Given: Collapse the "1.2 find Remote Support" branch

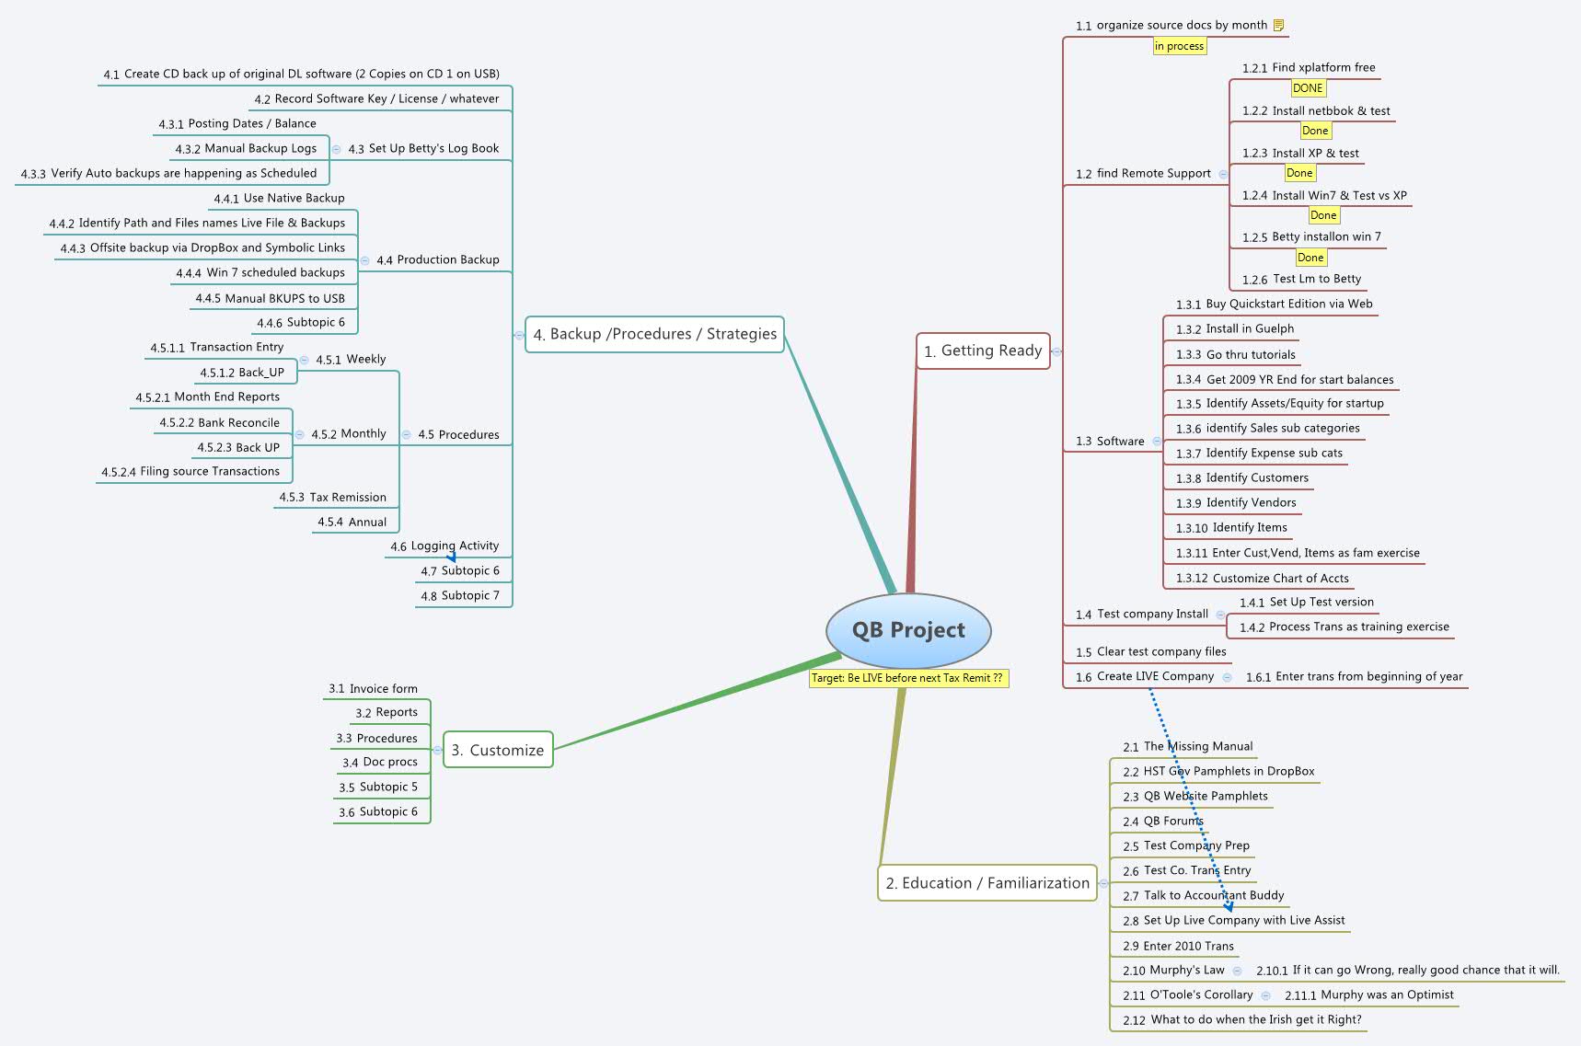Looking at the screenshot, I should coord(1223,173).
